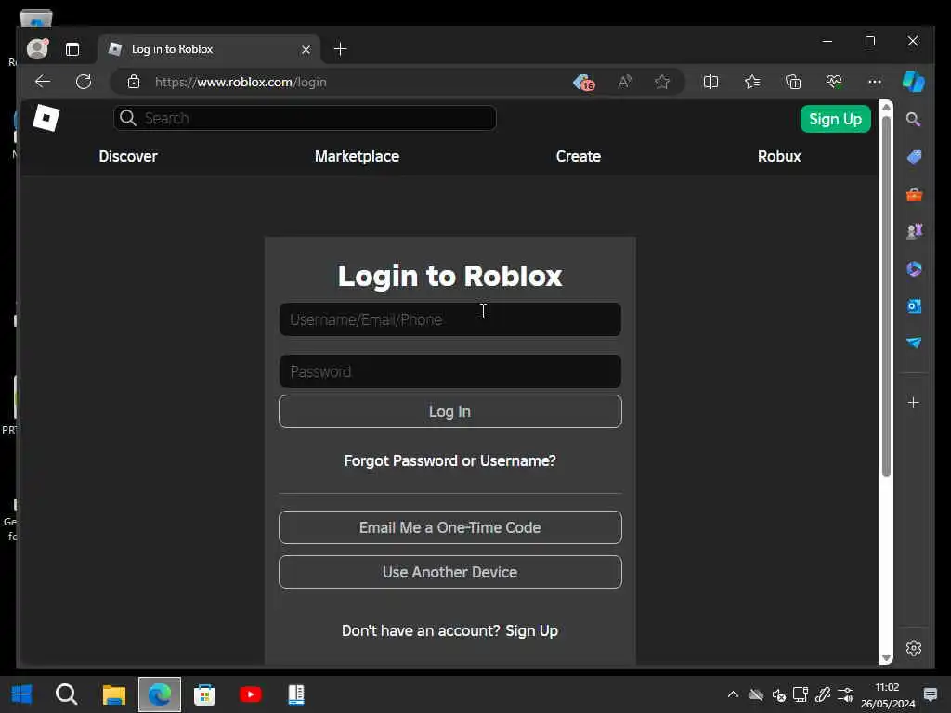
Task: Customize sidebar with the plus icon
Action: [914, 403]
